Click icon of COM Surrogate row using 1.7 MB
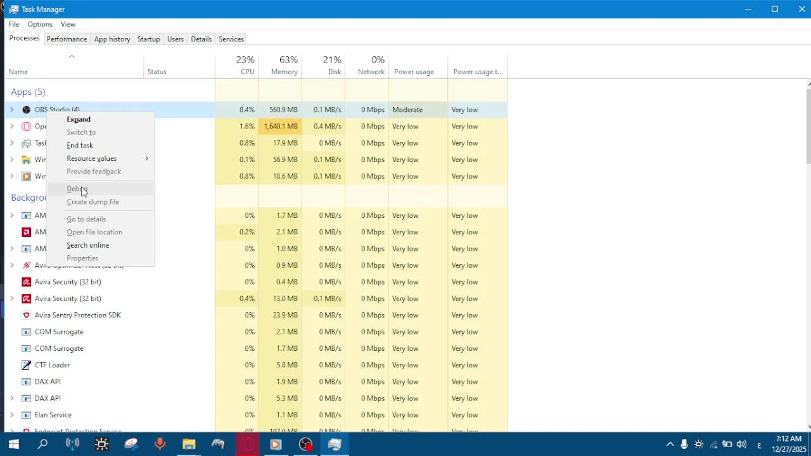The image size is (811, 456). (26, 348)
